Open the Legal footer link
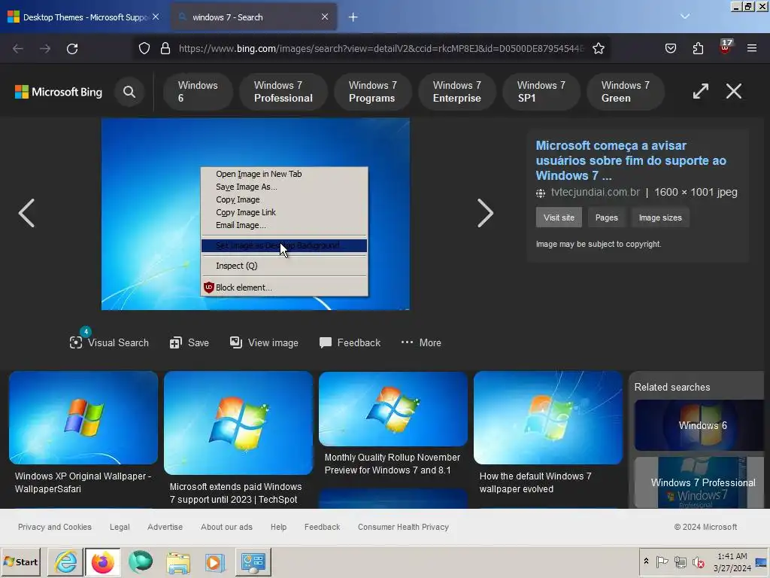770x578 pixels. point(120,527)
